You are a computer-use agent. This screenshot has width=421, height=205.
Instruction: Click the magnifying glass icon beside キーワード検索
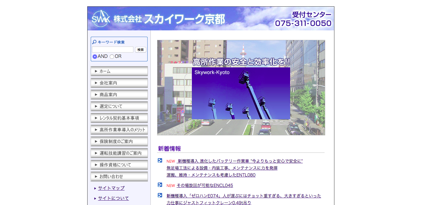click(94, 41)
